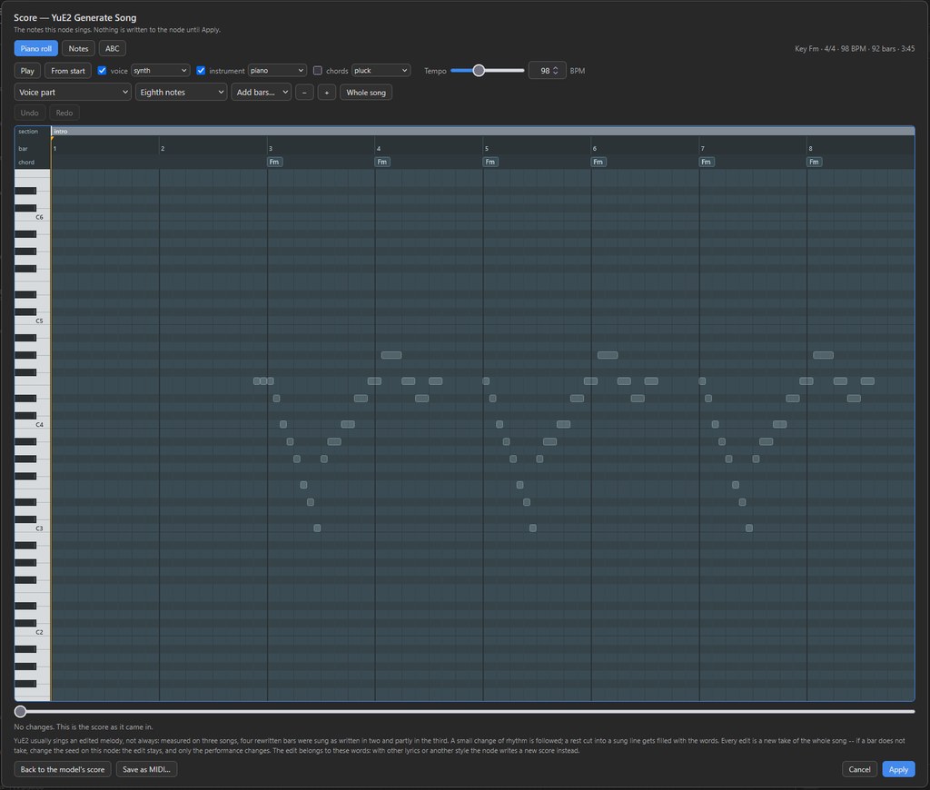Image resolution: width=930 pixels, height=790 pixels.
Task: Click the 'No changes' status text
Action: pyautogui.click(x=83, y=726)
